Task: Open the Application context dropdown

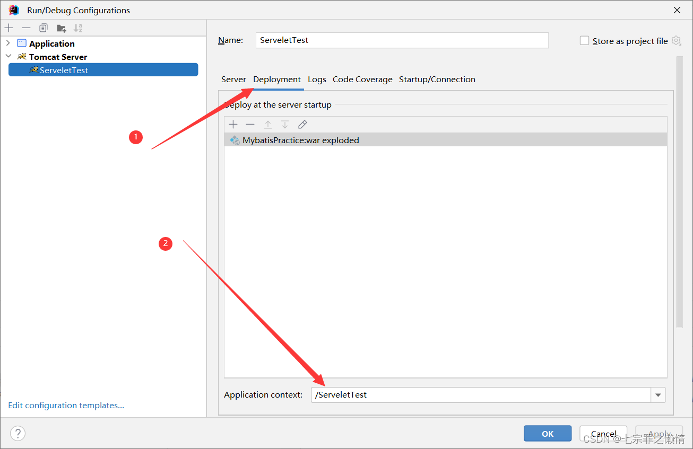Action: [658, 395]
